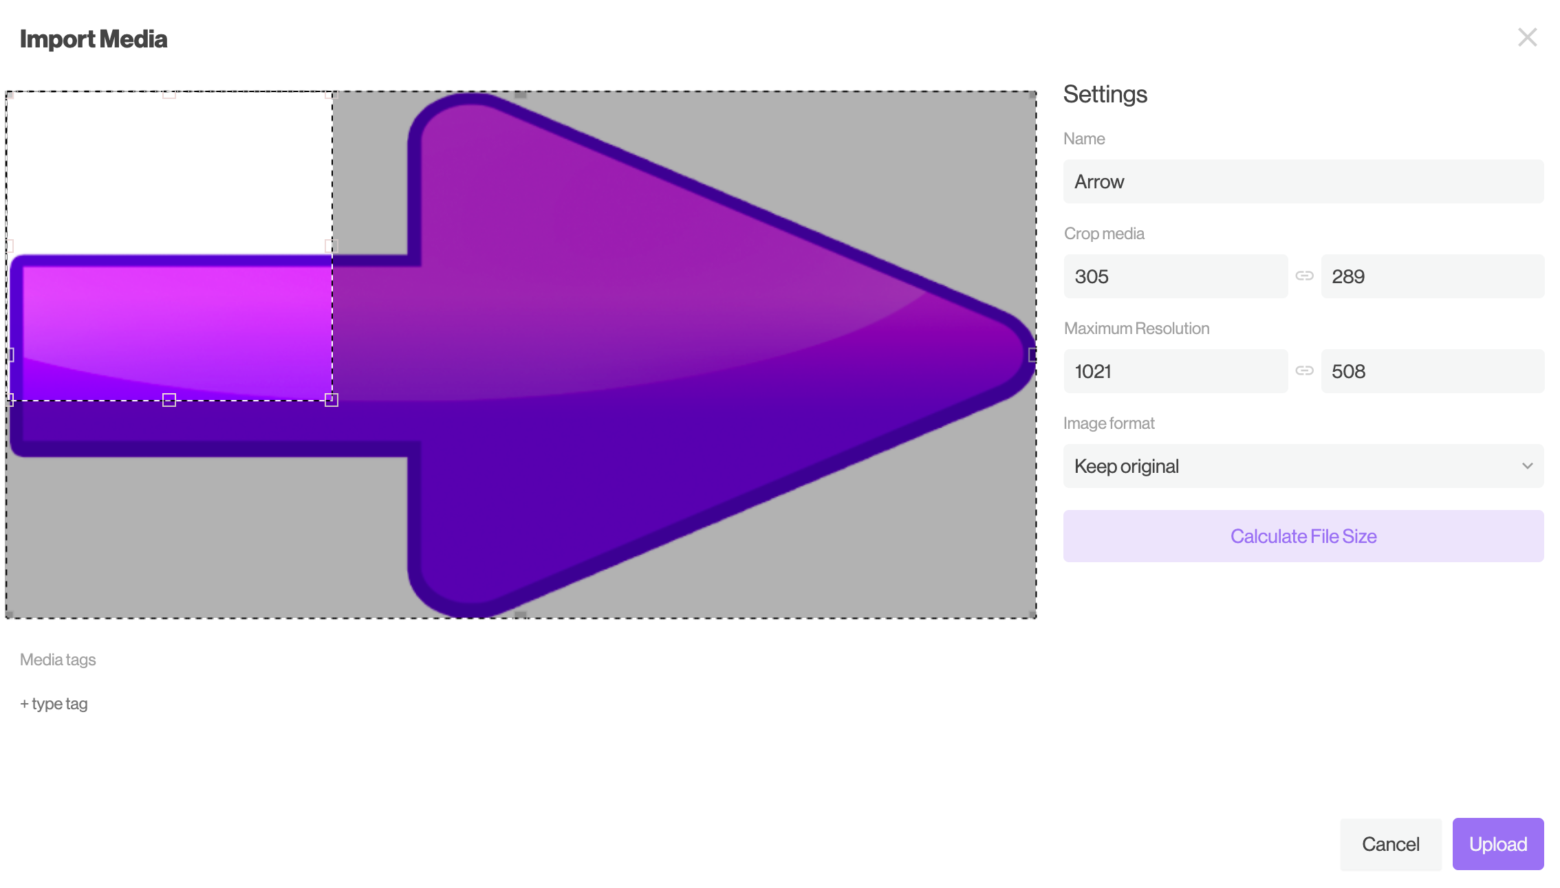The image size is (1560, 888).
Task: Enable the media tag entry field
Action: point(54,702)
